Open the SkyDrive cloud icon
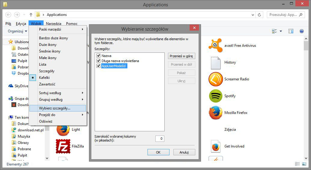Image resolution: width=311 pixels, height=170 pixels. (x=11, y=86)
